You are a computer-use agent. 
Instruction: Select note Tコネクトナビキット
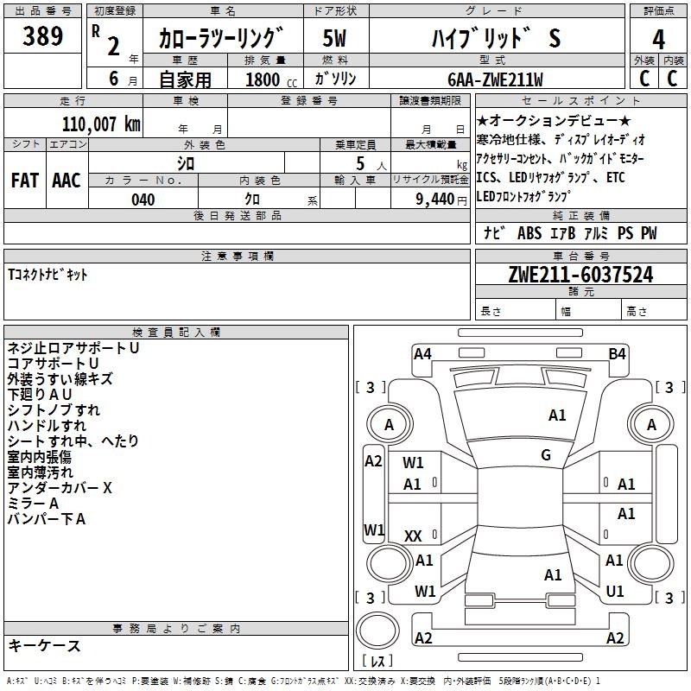pyautogui.click(x=48, y=275)
